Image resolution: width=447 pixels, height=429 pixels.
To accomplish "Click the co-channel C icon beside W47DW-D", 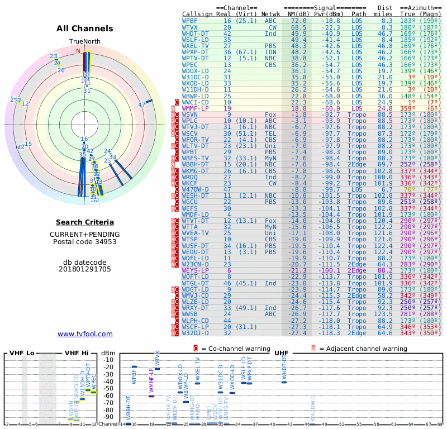I will [x=177, y=189].
